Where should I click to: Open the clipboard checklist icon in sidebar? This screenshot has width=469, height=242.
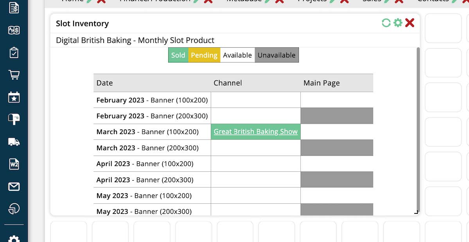tap(14, 52)
